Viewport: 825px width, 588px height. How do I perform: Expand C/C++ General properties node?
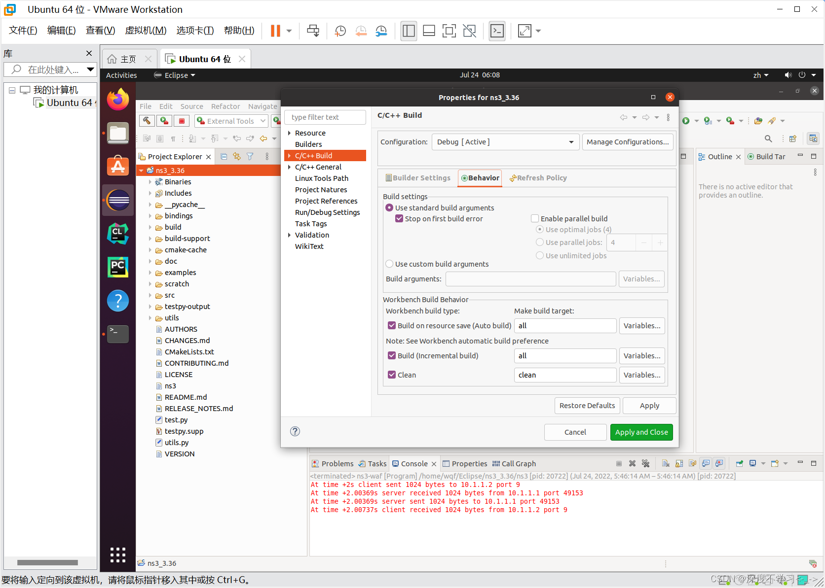tap(289, 167)
